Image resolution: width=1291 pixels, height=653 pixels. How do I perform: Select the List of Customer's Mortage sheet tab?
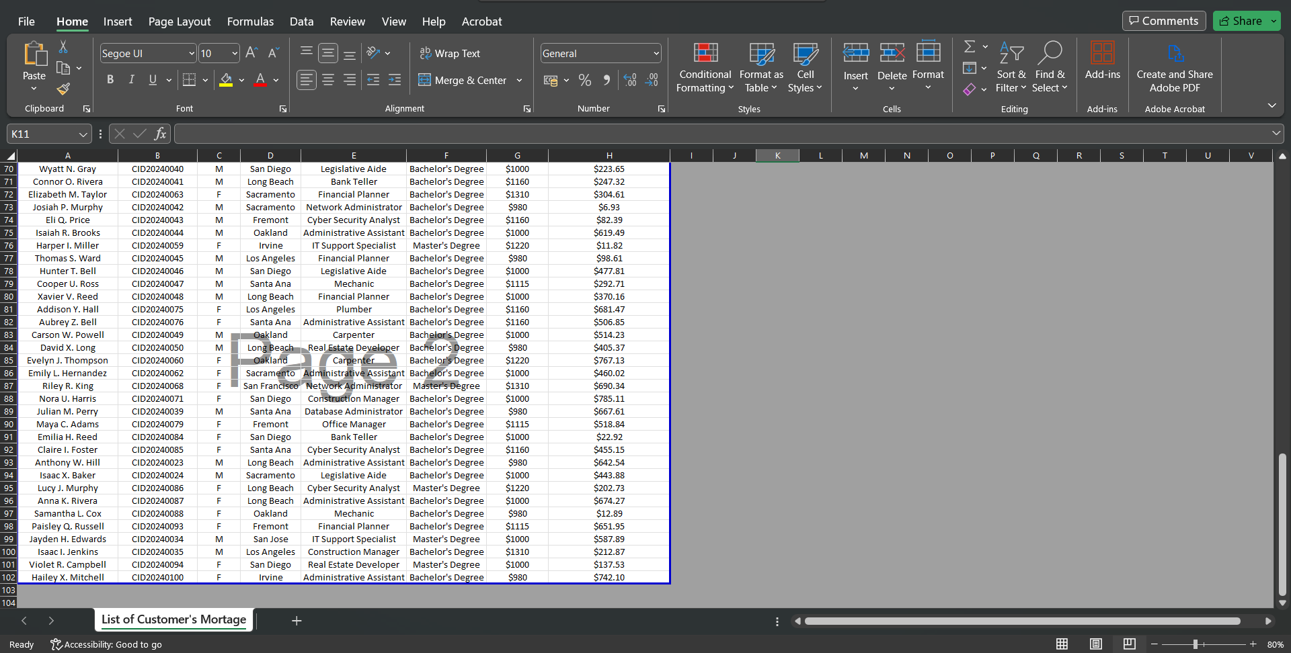coord(173,619)
